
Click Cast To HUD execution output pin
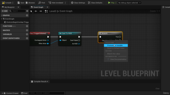click(79, 37)
